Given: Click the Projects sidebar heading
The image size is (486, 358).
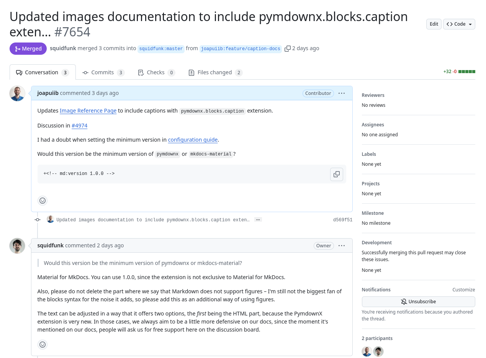Looking at the screenshot, I should click(371, 184).
